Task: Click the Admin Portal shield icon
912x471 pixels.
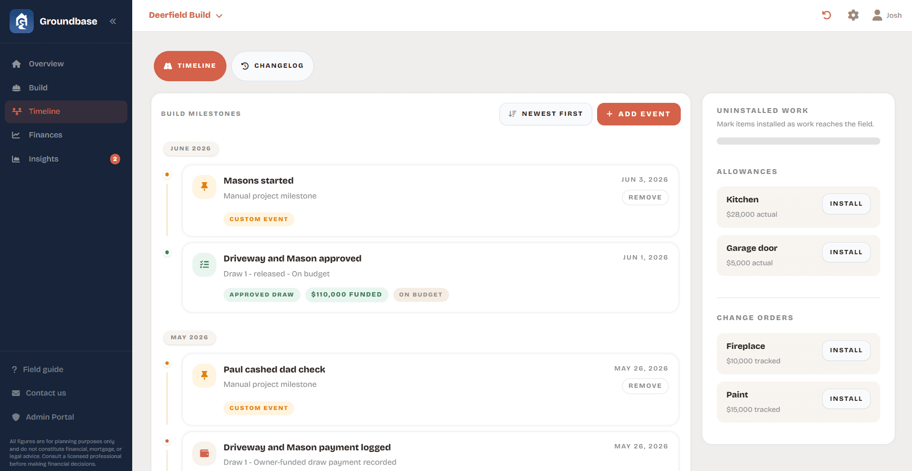Action: (16, 417)
